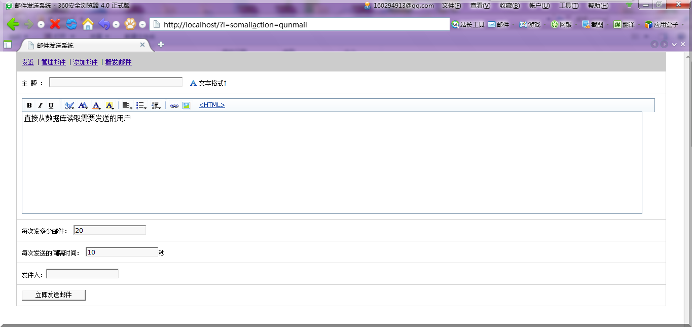This screenshot has width=692, height=327.
Task: Open the 管理邮件 link
Action: tap(53, 62)
